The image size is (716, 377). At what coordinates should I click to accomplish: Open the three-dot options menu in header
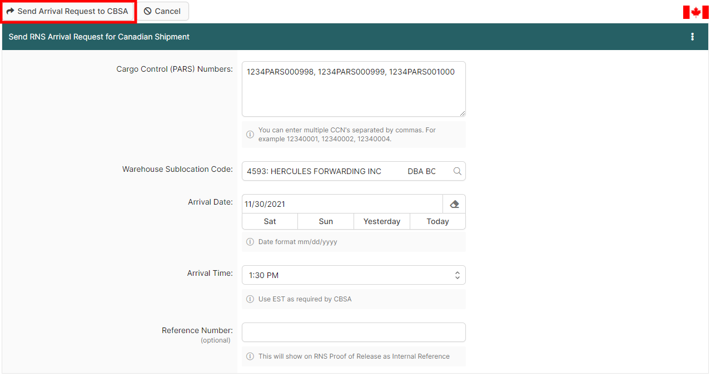692,37
